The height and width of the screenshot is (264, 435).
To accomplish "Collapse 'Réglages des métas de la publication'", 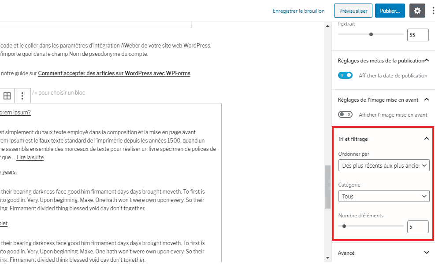I will pos(426,60).
